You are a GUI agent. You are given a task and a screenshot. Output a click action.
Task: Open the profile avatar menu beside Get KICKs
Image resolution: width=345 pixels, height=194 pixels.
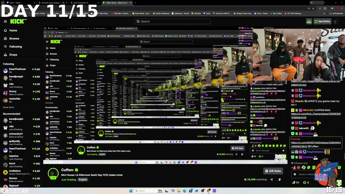coord(336,22)
